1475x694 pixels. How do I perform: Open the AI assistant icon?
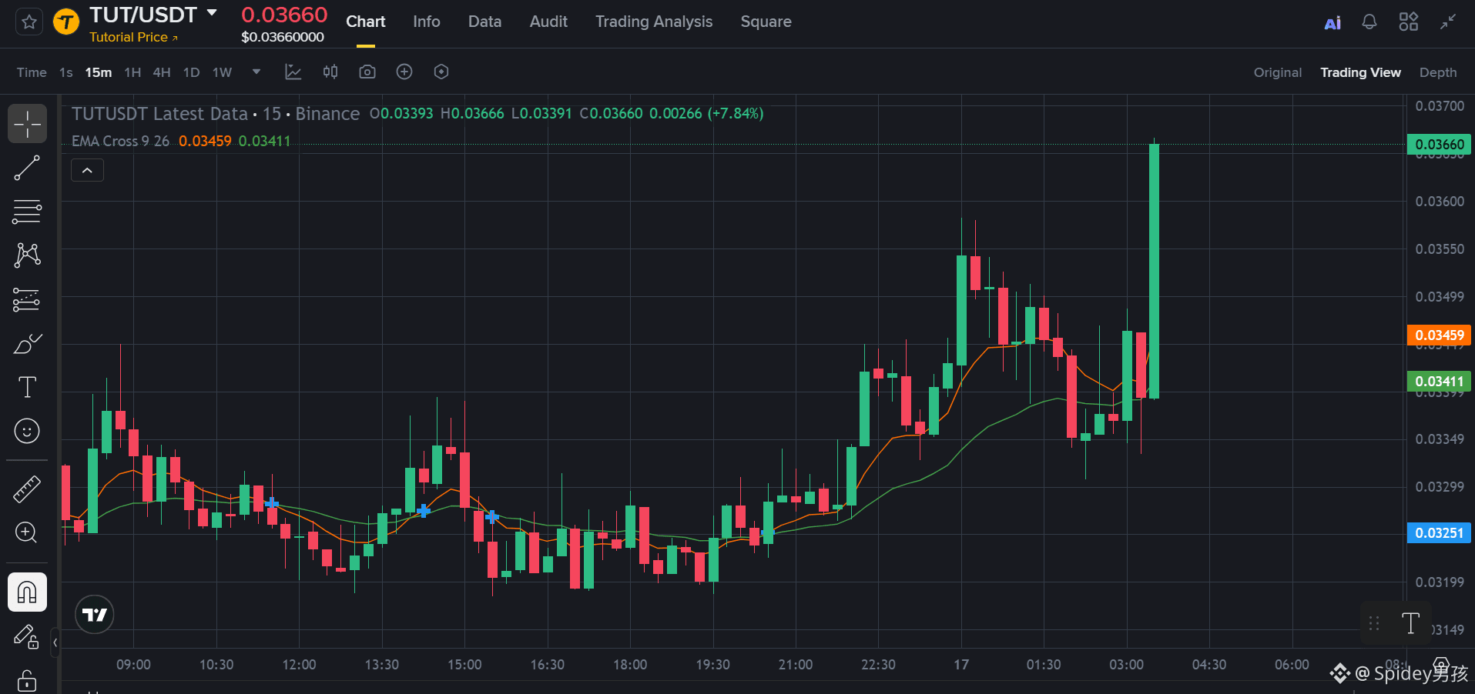pyautogui.click(x=1333, y=22)
